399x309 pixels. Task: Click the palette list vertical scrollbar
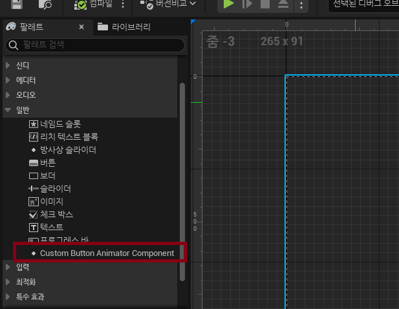[182, 182]
